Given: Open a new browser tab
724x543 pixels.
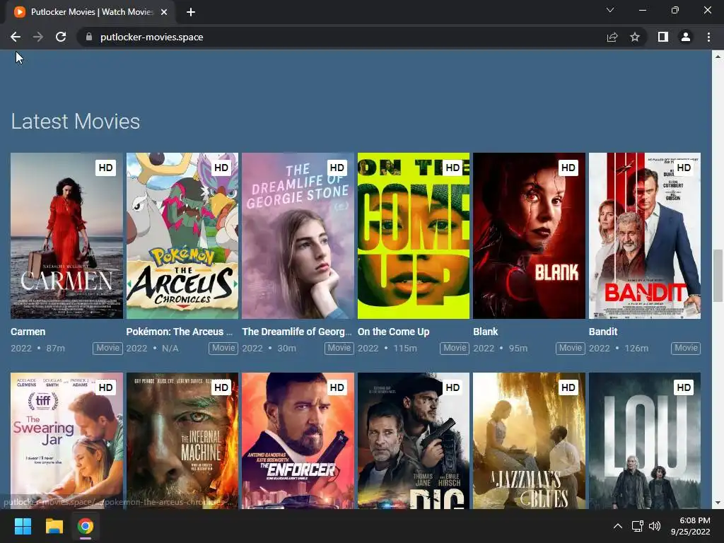Looking at the screenshot, I should [191, 12].
